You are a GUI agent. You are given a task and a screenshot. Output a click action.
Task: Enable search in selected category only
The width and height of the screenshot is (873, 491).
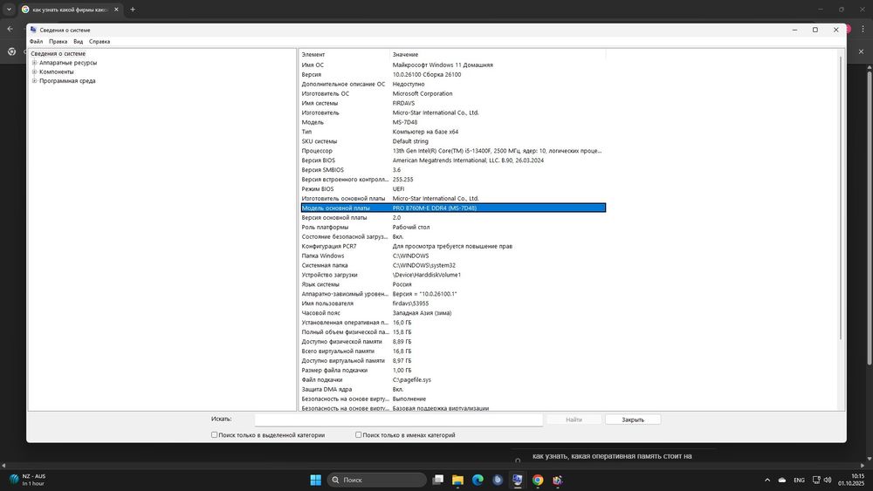(215, 435)
